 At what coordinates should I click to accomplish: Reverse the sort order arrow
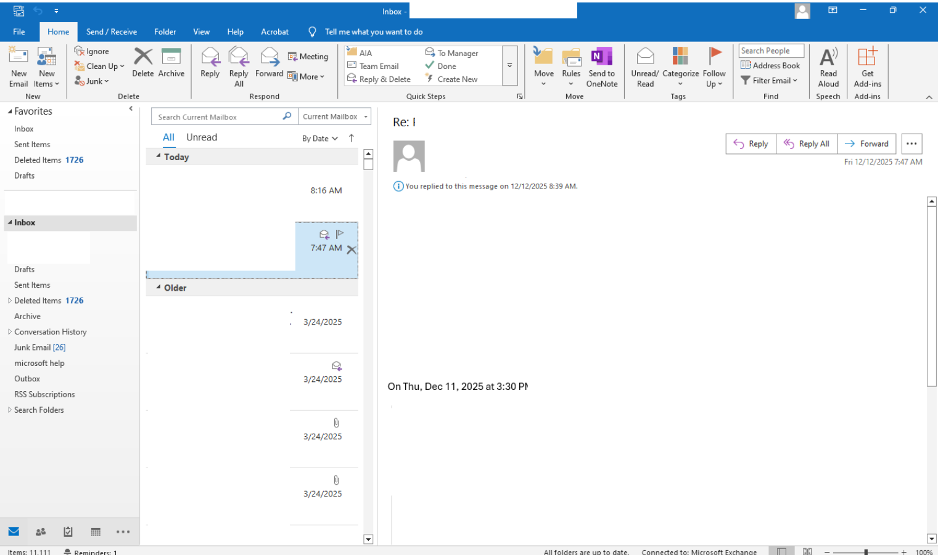352,138
